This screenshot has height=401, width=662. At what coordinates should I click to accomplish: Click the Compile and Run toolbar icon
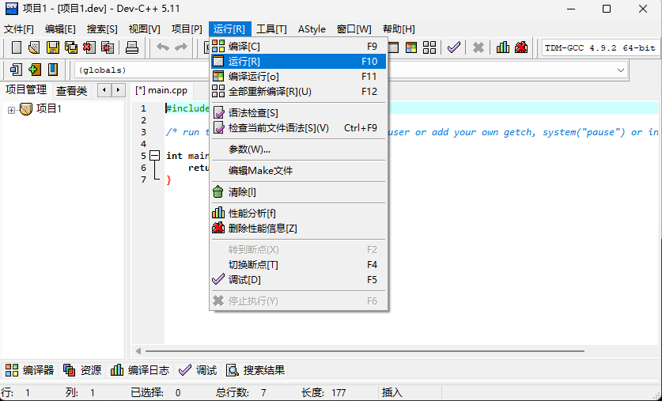click(411, 47)
